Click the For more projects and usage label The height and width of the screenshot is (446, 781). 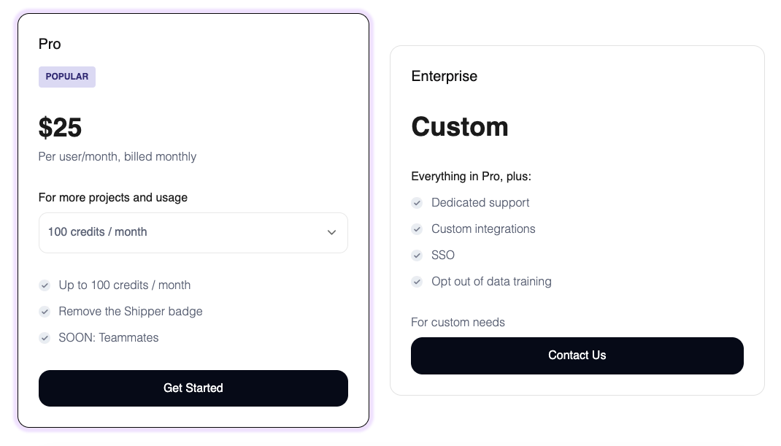click(x=113, y=197)
